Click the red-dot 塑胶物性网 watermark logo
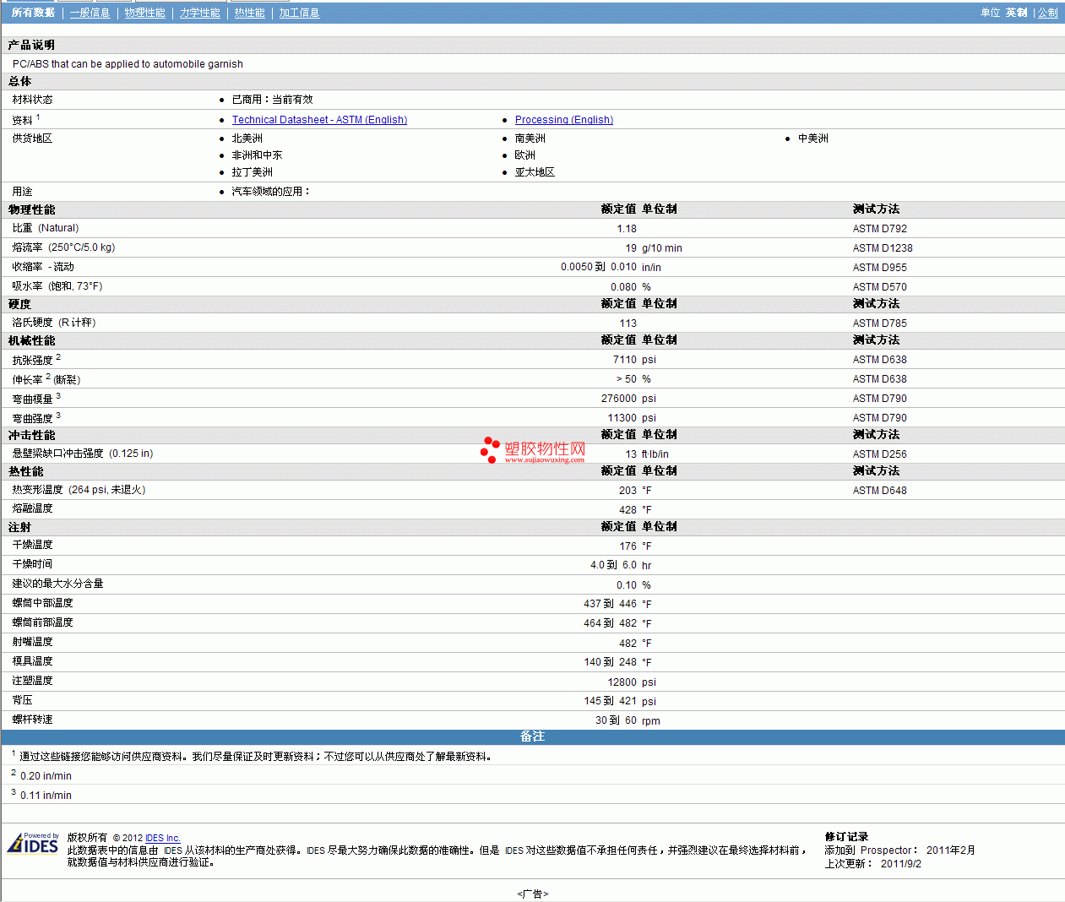Image resolution: width=1065 pixels, height=902 pixels. (533, 450)
